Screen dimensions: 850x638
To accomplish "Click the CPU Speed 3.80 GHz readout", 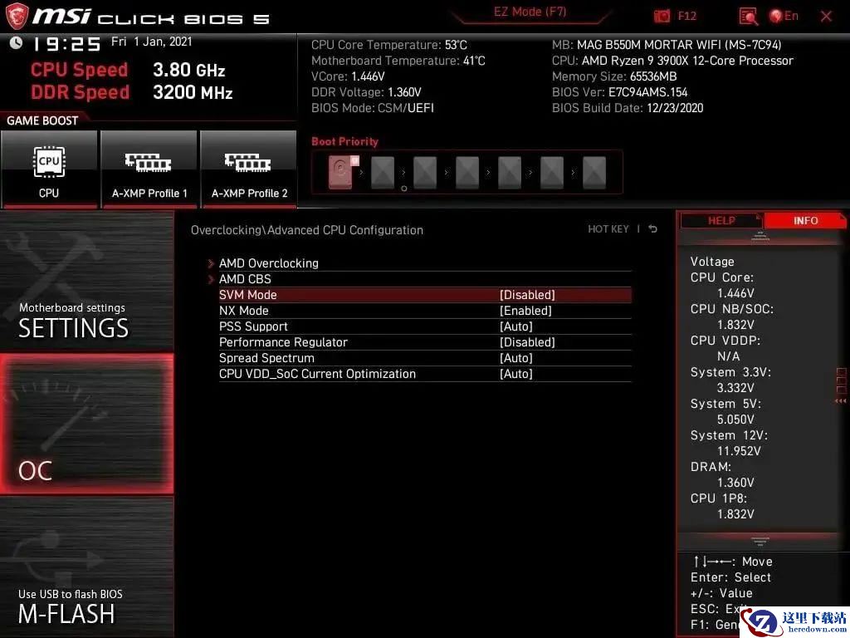I will pos(128,70).
